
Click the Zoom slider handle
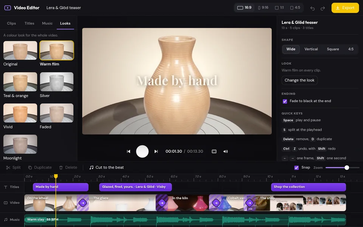[347, 168]
